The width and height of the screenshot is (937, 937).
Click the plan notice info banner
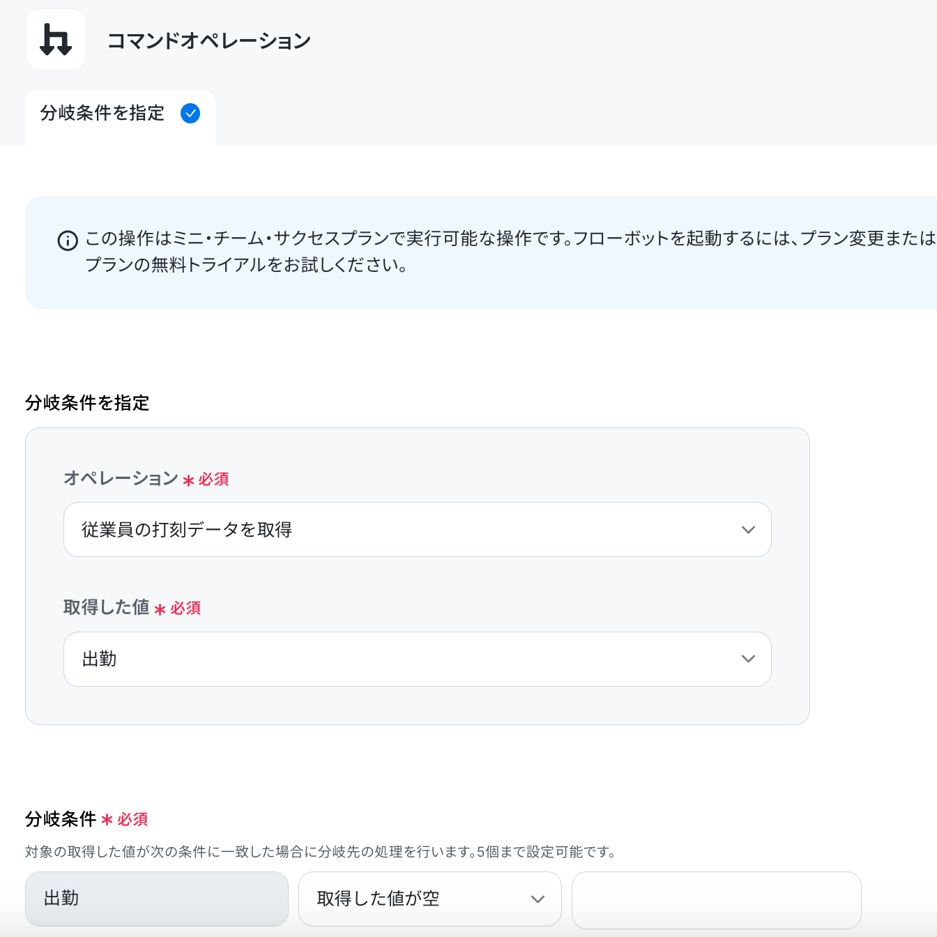pos(481,252)
